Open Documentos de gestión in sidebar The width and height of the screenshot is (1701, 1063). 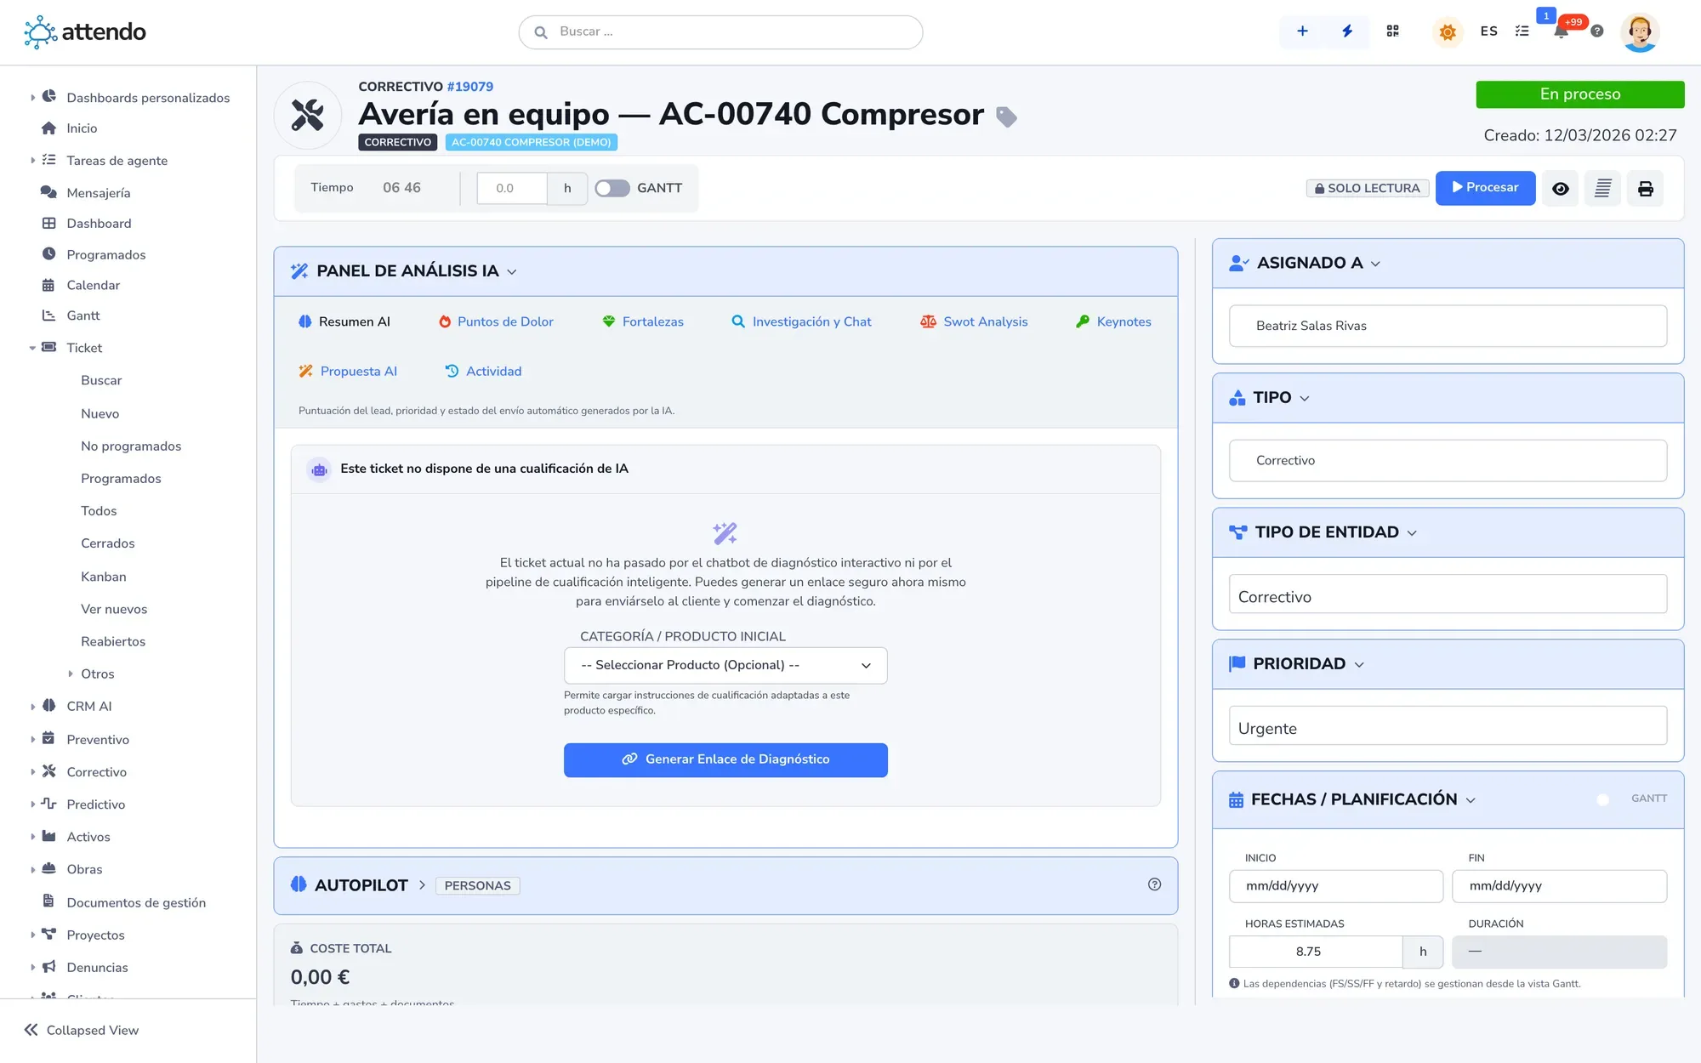click(x=136, y=902)
